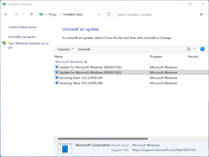Click the horizontal scrollbar thumb
The height and width of the screenshot is (157, 209).
point(103,139)
